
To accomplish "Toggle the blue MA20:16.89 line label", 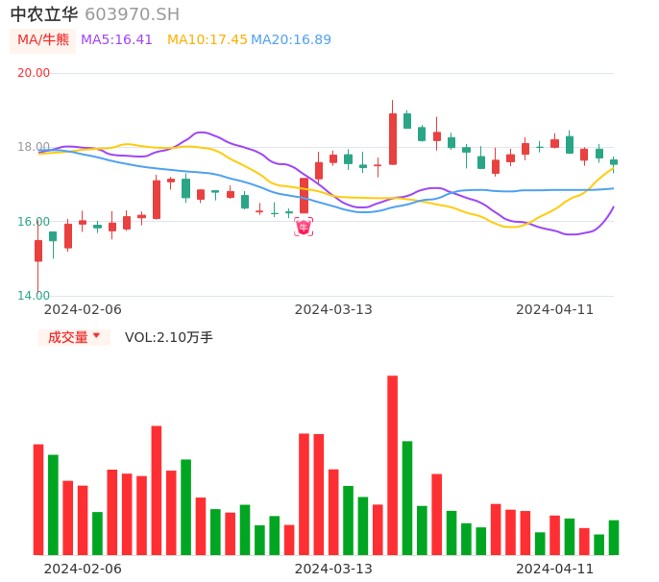I will (291, 40).
